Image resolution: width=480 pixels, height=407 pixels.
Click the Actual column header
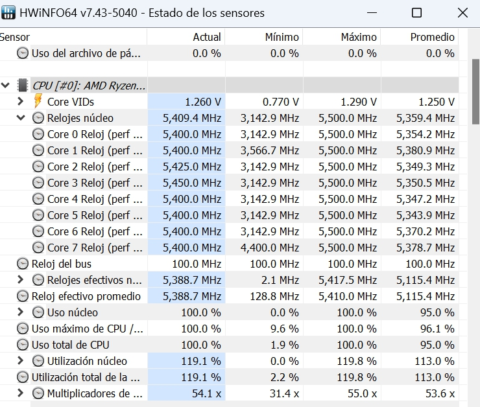coord(186,37)
